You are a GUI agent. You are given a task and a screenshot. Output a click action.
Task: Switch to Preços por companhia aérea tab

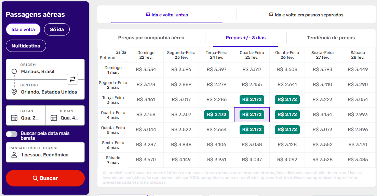pos(151,38)
